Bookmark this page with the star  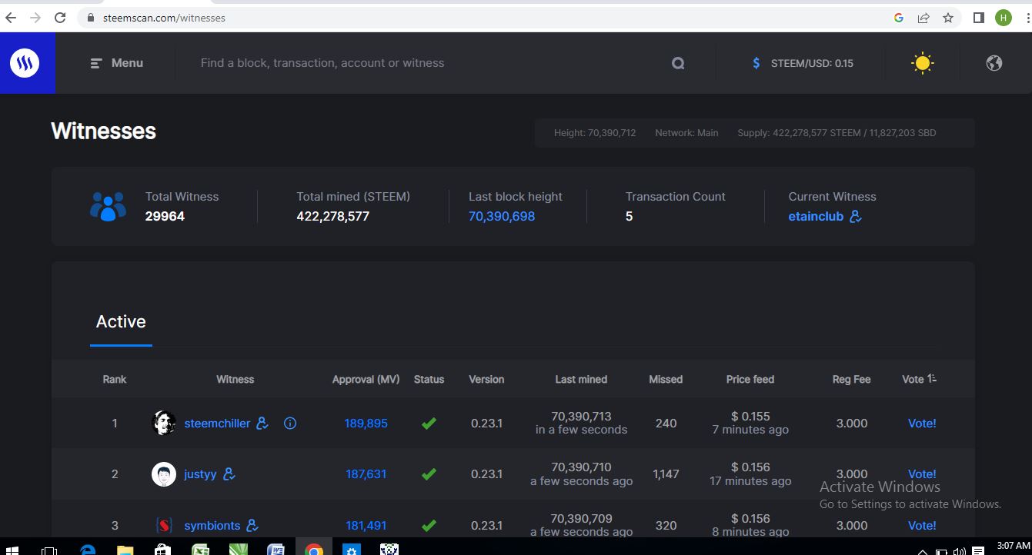(948, 18)
